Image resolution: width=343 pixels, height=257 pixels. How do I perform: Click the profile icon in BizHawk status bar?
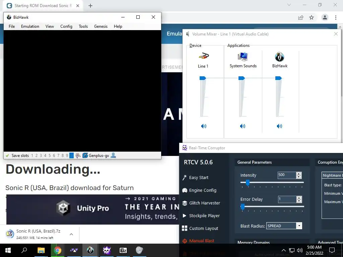pyautogui.click(x=113, y=155)
